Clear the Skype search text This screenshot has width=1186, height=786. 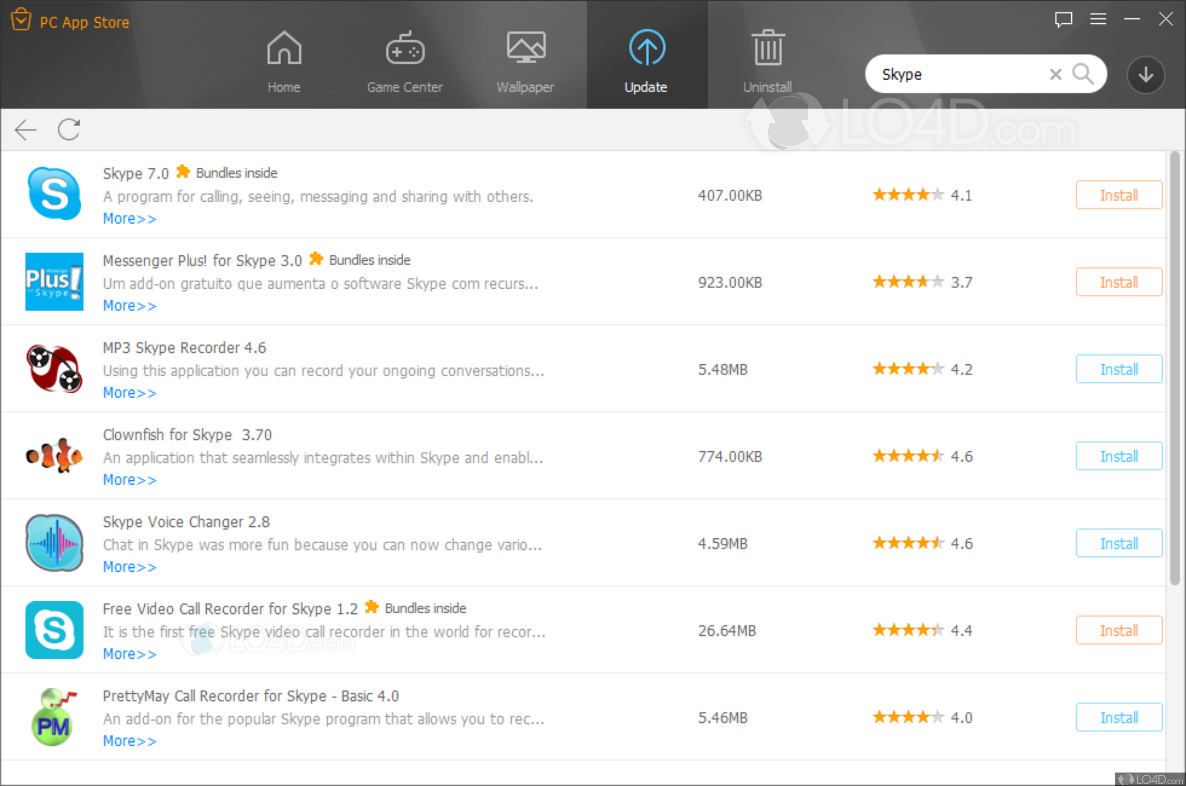click(x=1056, y=74)
